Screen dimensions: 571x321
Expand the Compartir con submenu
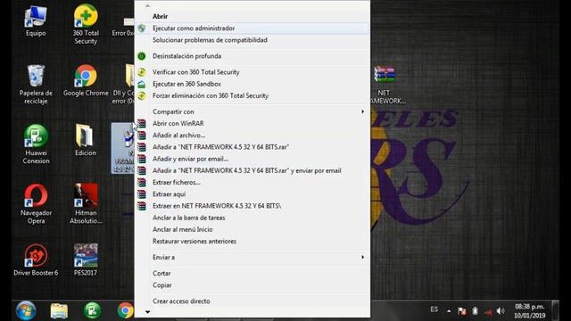252,111
